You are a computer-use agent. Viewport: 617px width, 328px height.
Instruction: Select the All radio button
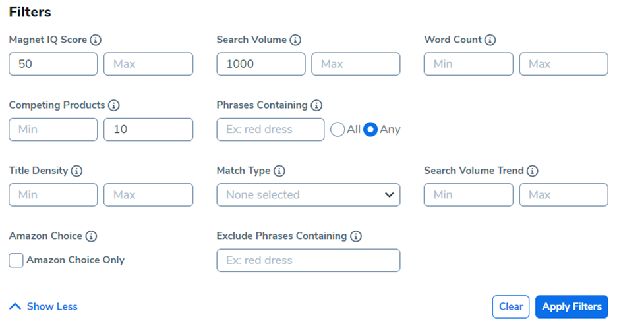[x=338, y=130]
